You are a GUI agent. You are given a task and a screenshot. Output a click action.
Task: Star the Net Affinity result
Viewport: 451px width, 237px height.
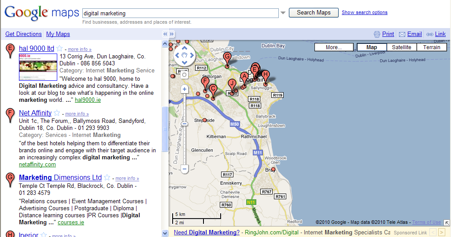click(57, 113)
